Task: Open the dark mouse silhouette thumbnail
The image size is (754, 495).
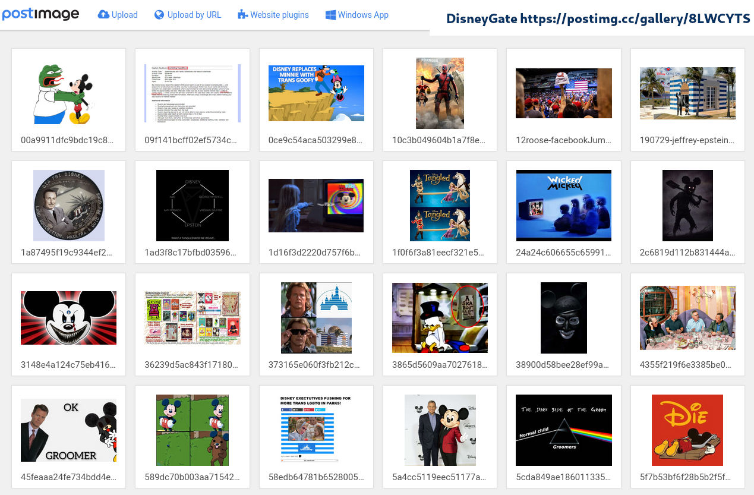Action: 687,206
